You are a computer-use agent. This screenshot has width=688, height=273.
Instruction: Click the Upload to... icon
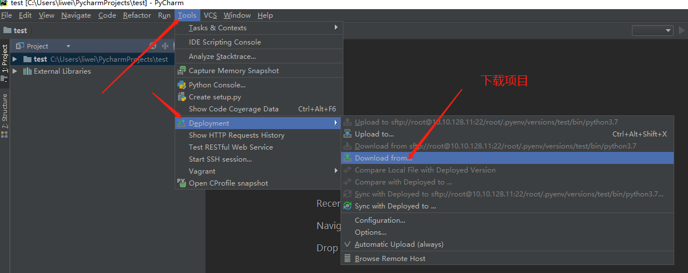347,134
